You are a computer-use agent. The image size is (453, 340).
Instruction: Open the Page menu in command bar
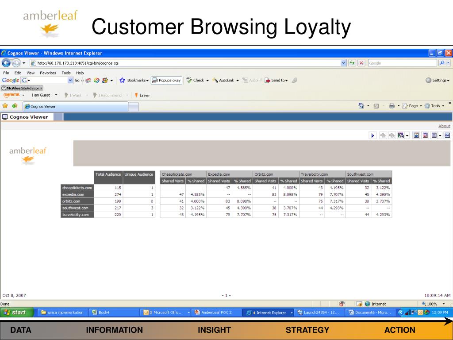coord(412,106)
